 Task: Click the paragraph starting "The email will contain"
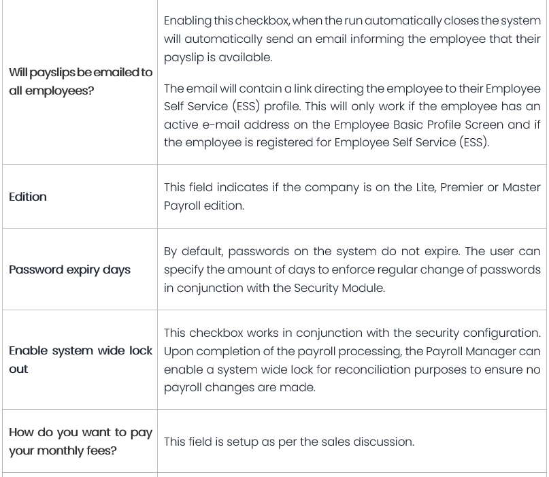352,116
